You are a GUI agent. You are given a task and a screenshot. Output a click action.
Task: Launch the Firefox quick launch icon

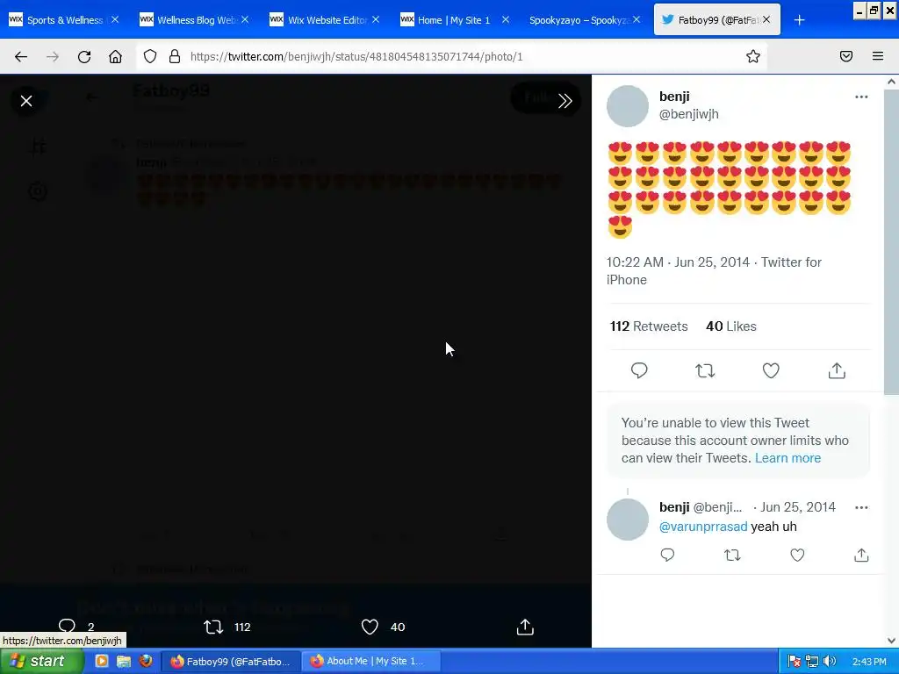(x=146, y=661)
